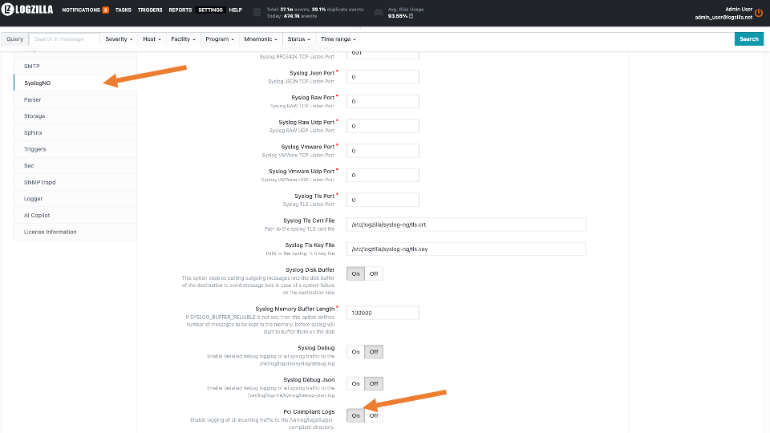Open the Time range dropdown
The height and width of the screenshot is (433, 770).
coord(338,39)
